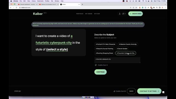Bookmark this page with the star icon

tap(136, 7)
